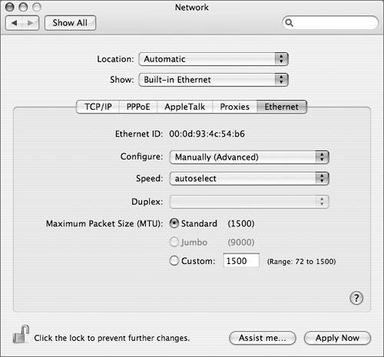Click the red close window button
The height and width of the screenshot is (357, 384).
[x=10, y=7]
